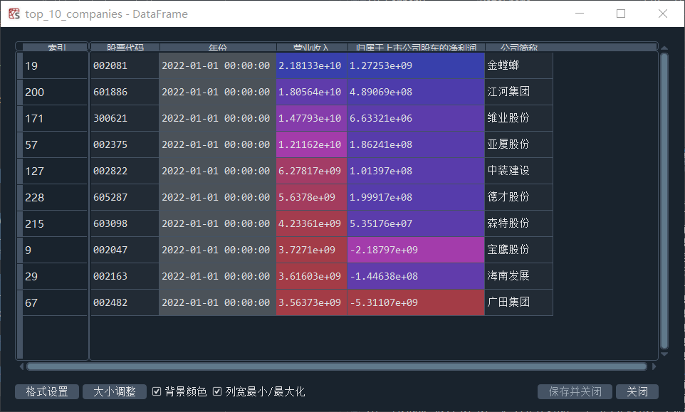Click revenue cell 4.23361e+09
Viewport: 685px width, 412px height.
(311, 223)
